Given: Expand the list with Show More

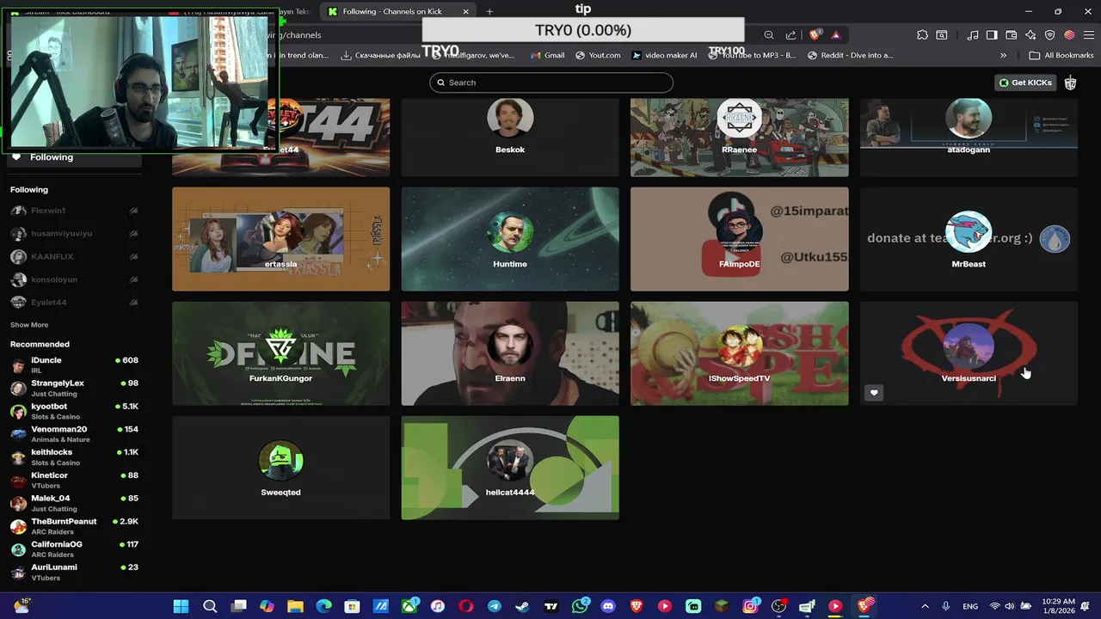Looking at the screenshot, I should (x=29, y=325).
